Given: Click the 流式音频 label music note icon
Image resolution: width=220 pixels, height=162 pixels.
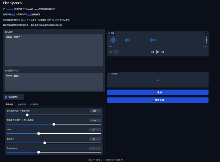Looking at the screenshot, I should coord(109,74).
